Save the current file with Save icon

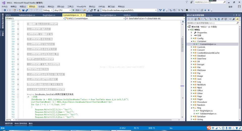click(x=23, y=10)
